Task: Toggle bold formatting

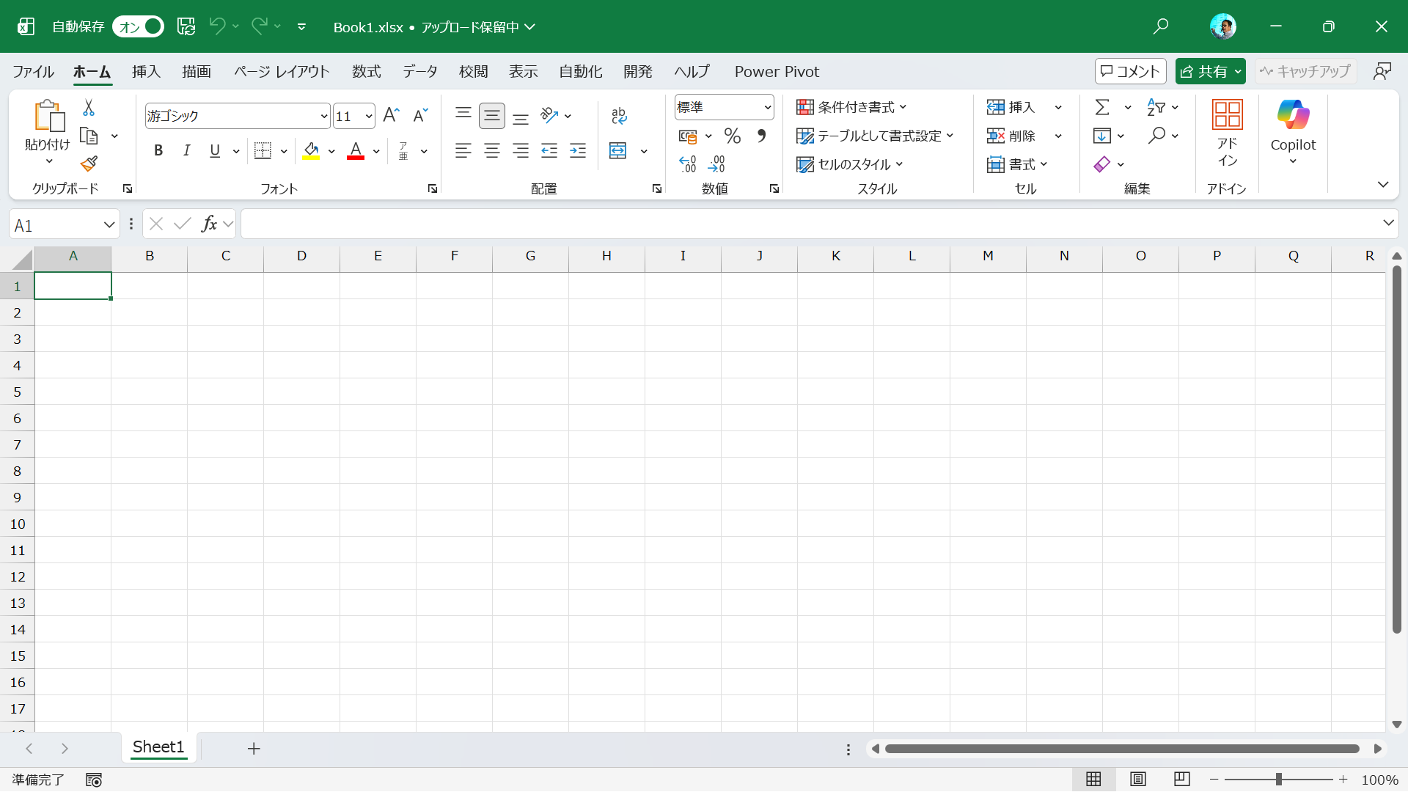Action: [158, 151]
